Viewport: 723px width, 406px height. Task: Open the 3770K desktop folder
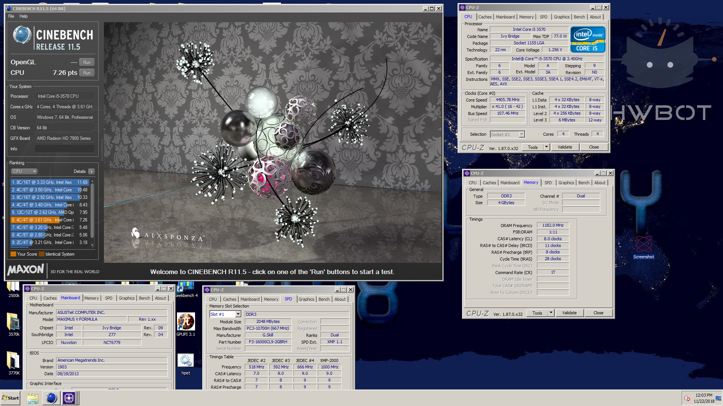(14, 363)
